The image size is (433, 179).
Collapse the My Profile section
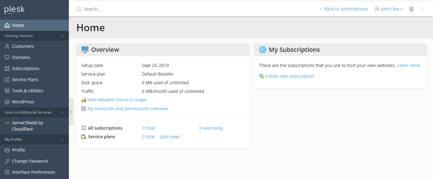[63, 139]
